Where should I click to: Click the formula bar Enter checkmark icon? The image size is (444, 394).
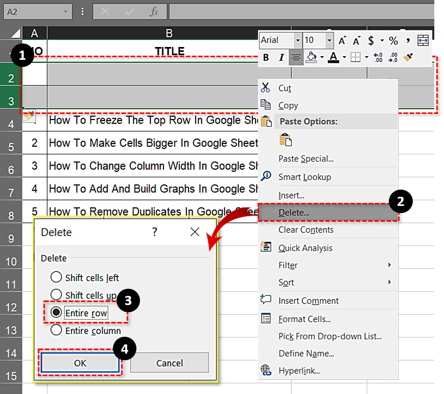[x=130, y=12]
